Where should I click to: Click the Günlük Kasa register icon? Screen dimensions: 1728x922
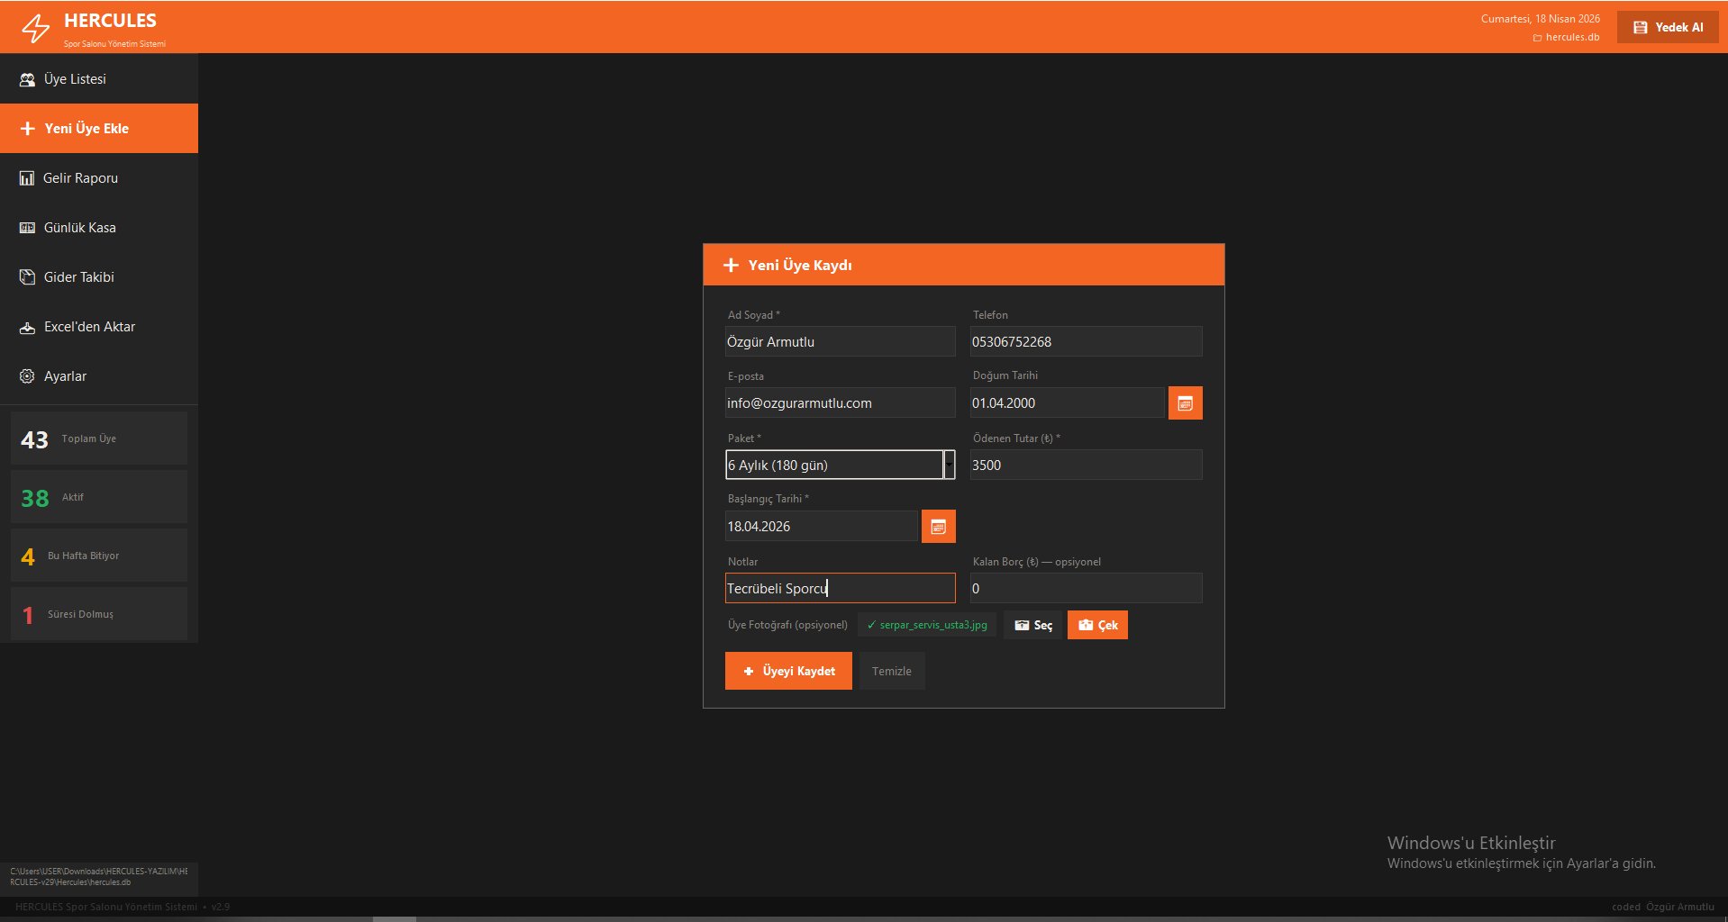click(27, 228)
